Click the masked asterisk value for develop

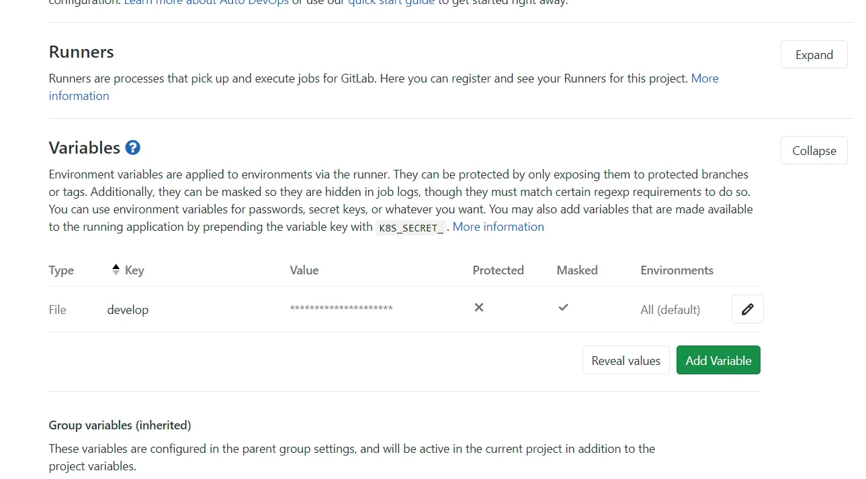(341, 309)
